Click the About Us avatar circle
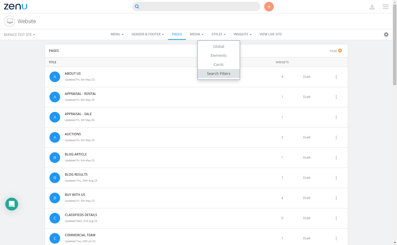This screenshot has height=245, width=397. tap(55, 77)
